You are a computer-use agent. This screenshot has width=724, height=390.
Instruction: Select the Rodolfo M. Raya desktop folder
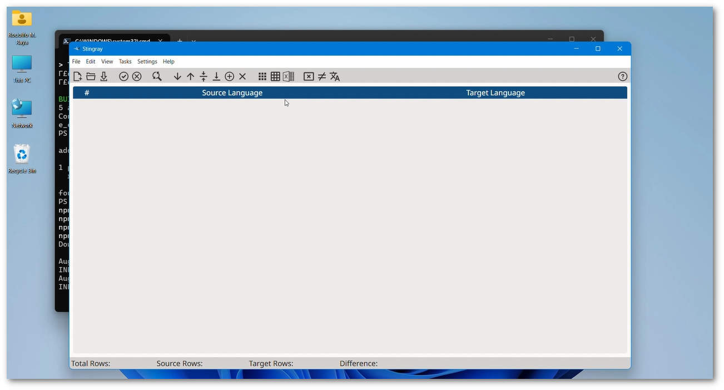(x=22, y=27)
